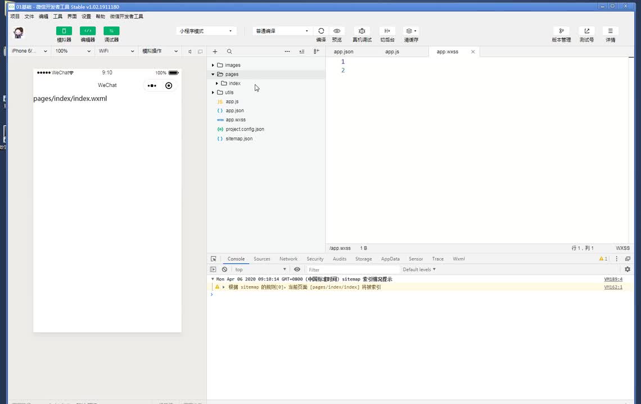Open devtools more options menu
This screenshot has height=404, width=641.
click(x=616, y=259)
